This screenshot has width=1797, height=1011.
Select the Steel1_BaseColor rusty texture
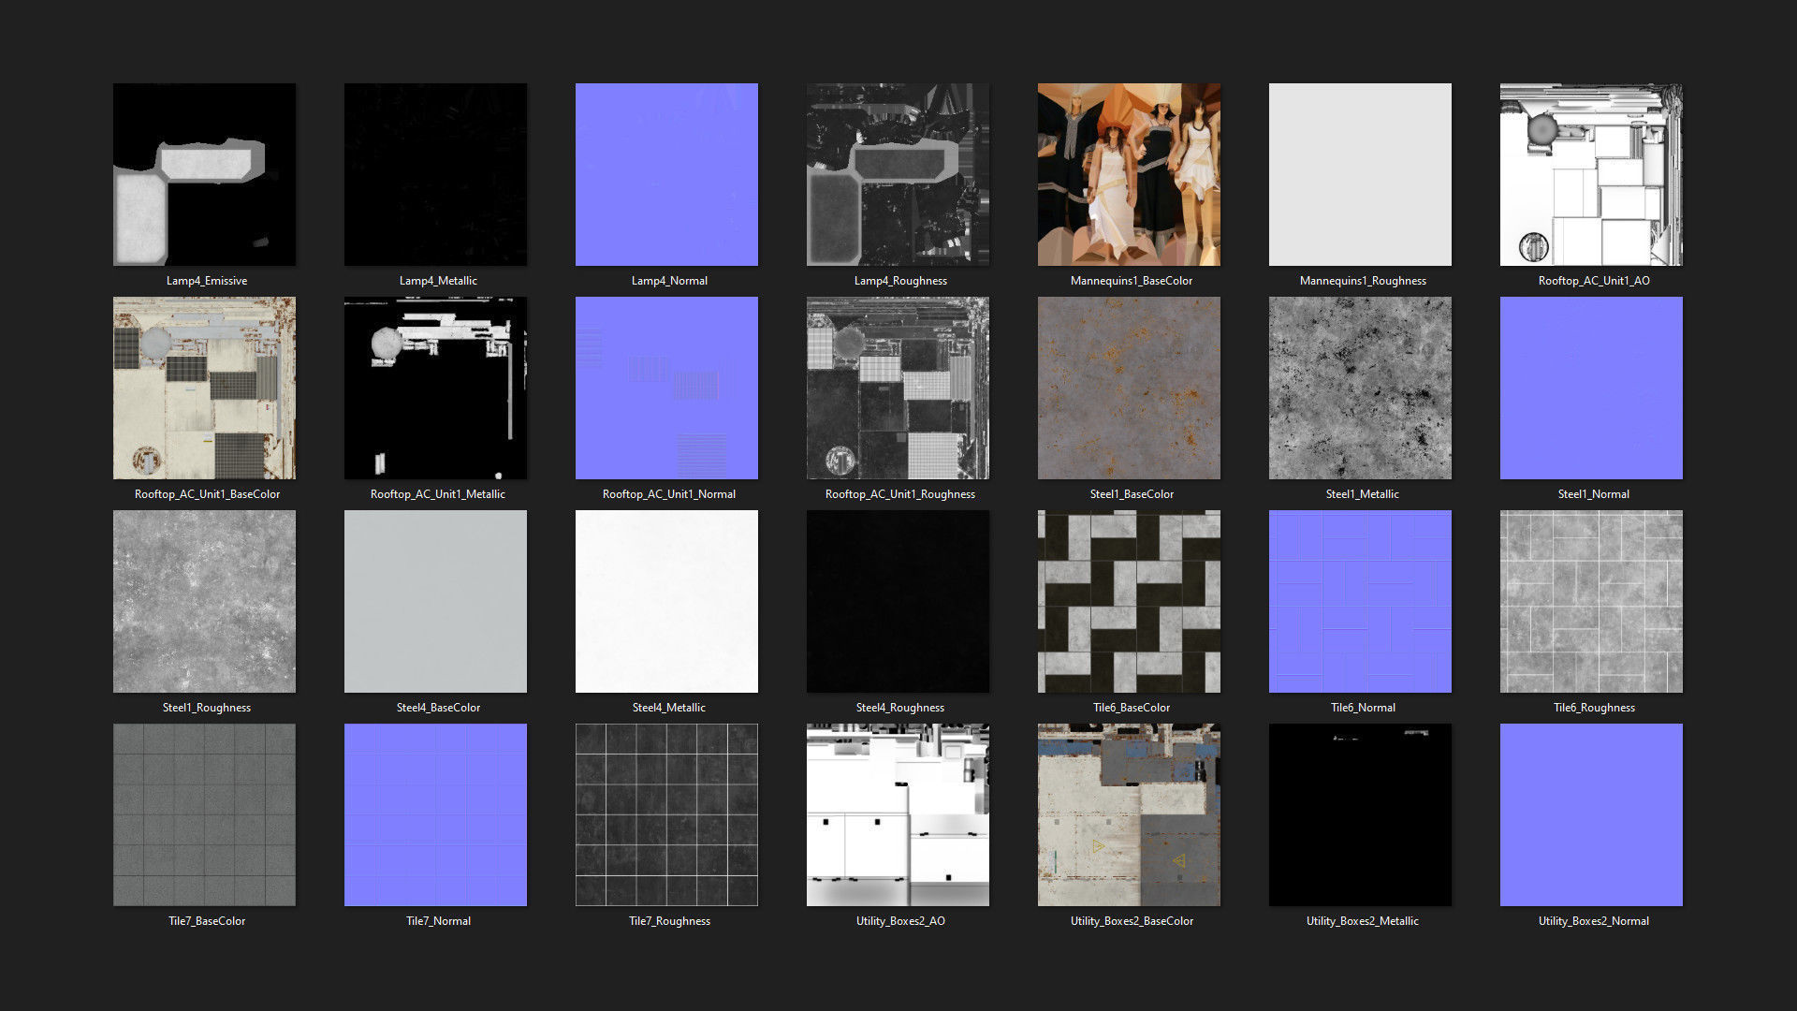(x=1129, y=388)
